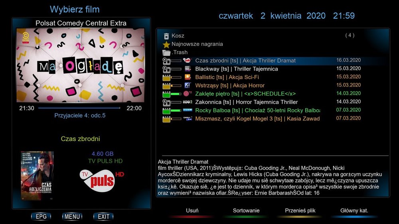
Task: Click the green clapperboard icon beside Rocky Balboa
Action: click(166, 110)
